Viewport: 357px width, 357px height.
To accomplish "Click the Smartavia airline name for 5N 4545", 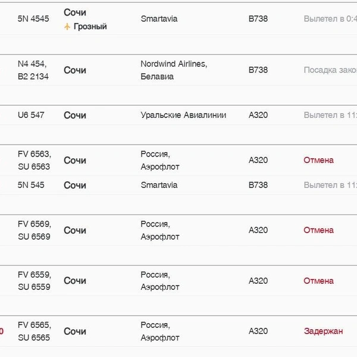I will (x=159, y=18).
